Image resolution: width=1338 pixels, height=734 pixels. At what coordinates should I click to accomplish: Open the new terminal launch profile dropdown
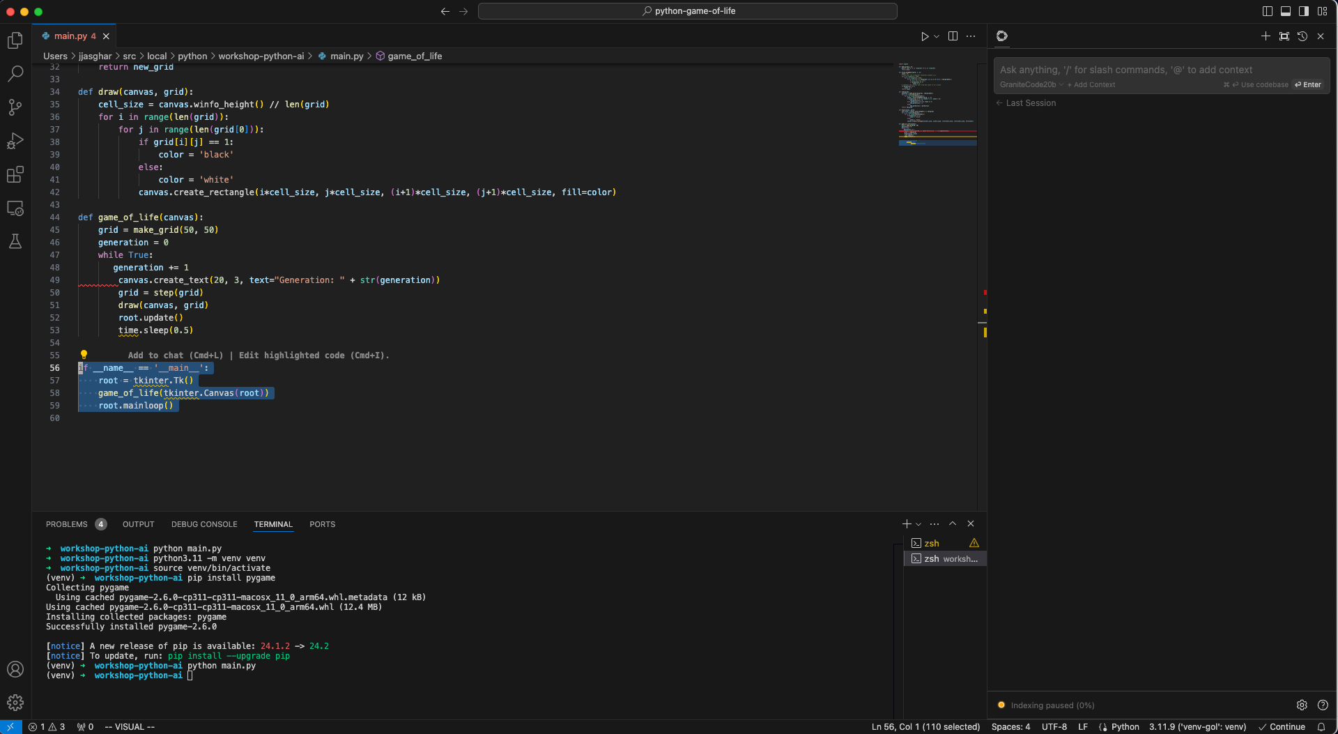918,524
